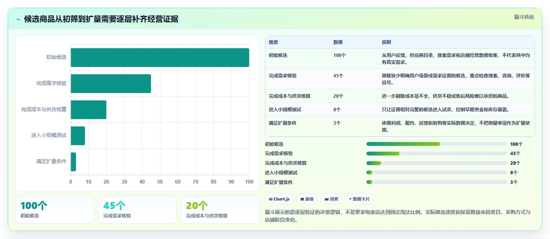Click the description starting 筛除缺少明确用户场景

[x=456, y=79]
